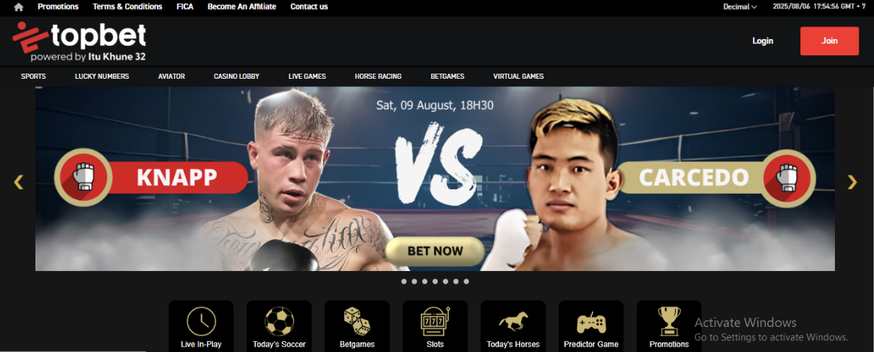The width and height of the screenshot is (874, 352).
Task: Go to previous banner slide arrow
Action: [19, 182]
